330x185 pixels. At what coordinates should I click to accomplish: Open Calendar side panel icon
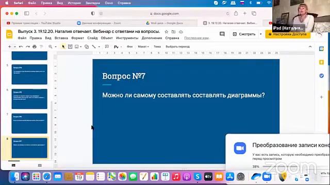[x=321, y=49]
